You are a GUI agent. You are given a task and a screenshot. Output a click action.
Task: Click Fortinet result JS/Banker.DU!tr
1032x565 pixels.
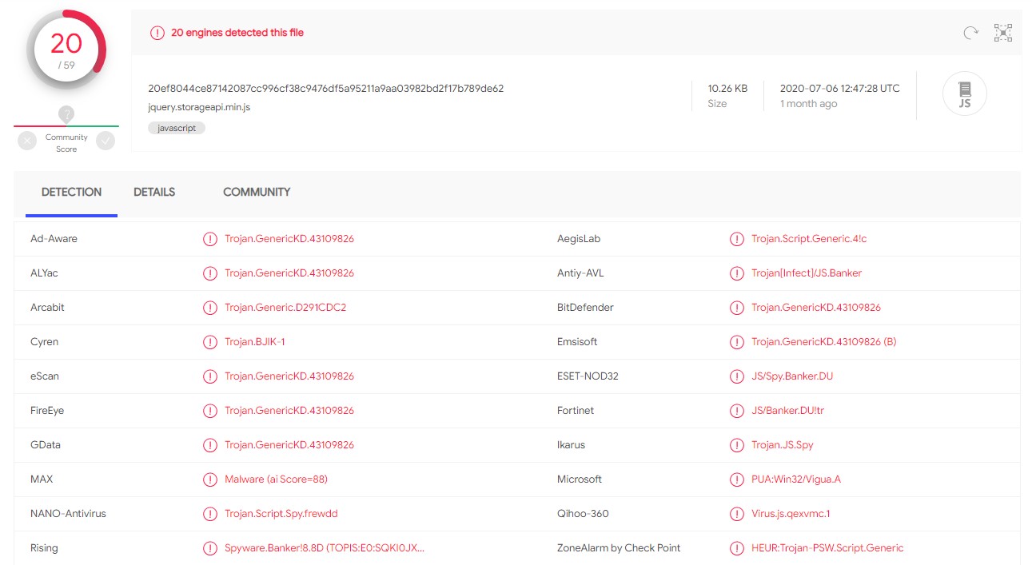pos(787,411)
